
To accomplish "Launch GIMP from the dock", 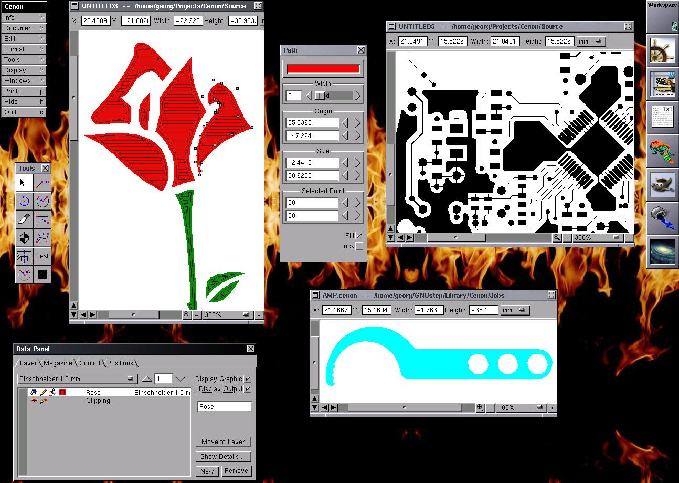I will click(662, 184).
